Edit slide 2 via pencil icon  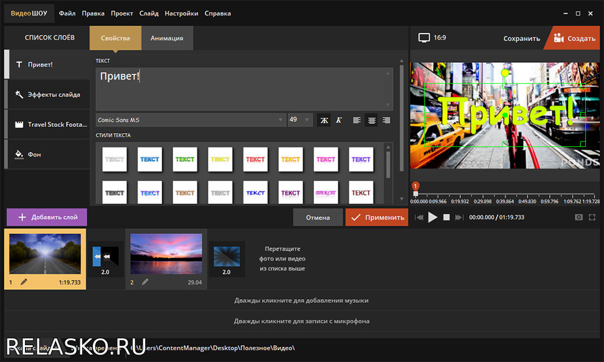[x=144, y=282]
